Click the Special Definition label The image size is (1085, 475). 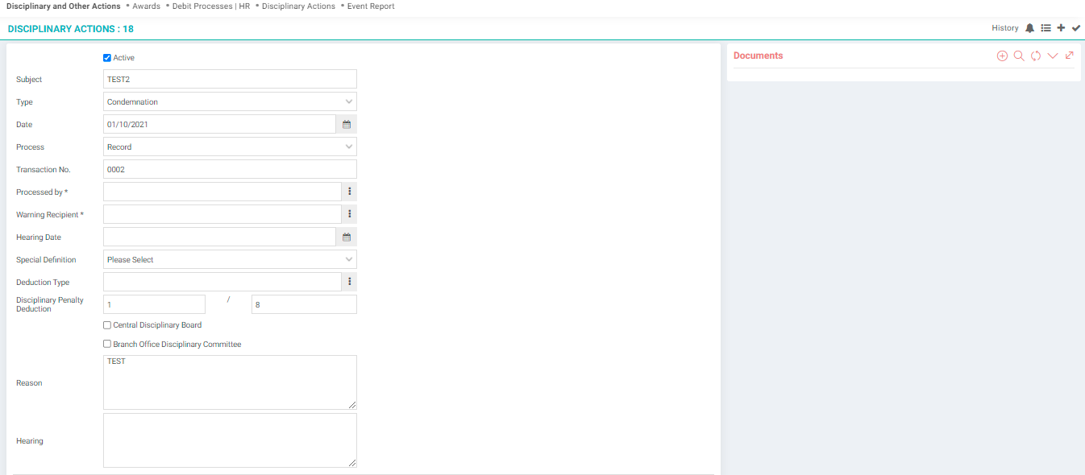pos(46,260)
